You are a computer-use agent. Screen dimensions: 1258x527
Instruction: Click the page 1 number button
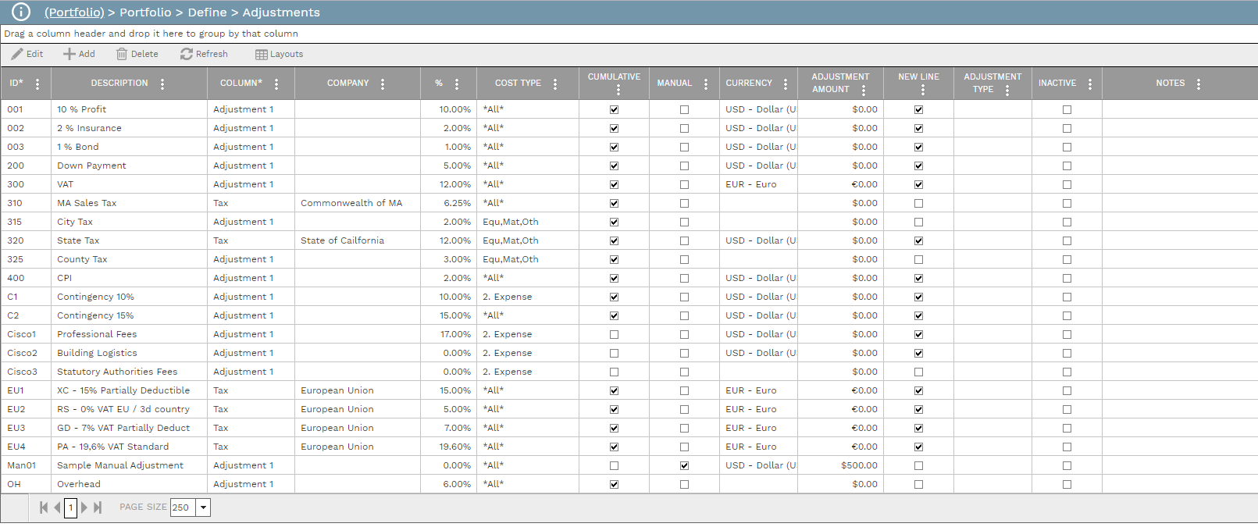pos(70,507)
